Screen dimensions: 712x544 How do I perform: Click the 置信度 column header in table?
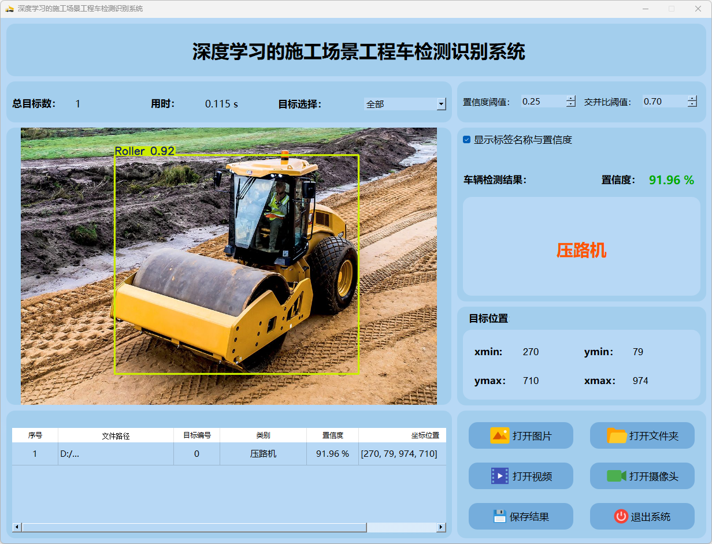click(x=332, y=435)
